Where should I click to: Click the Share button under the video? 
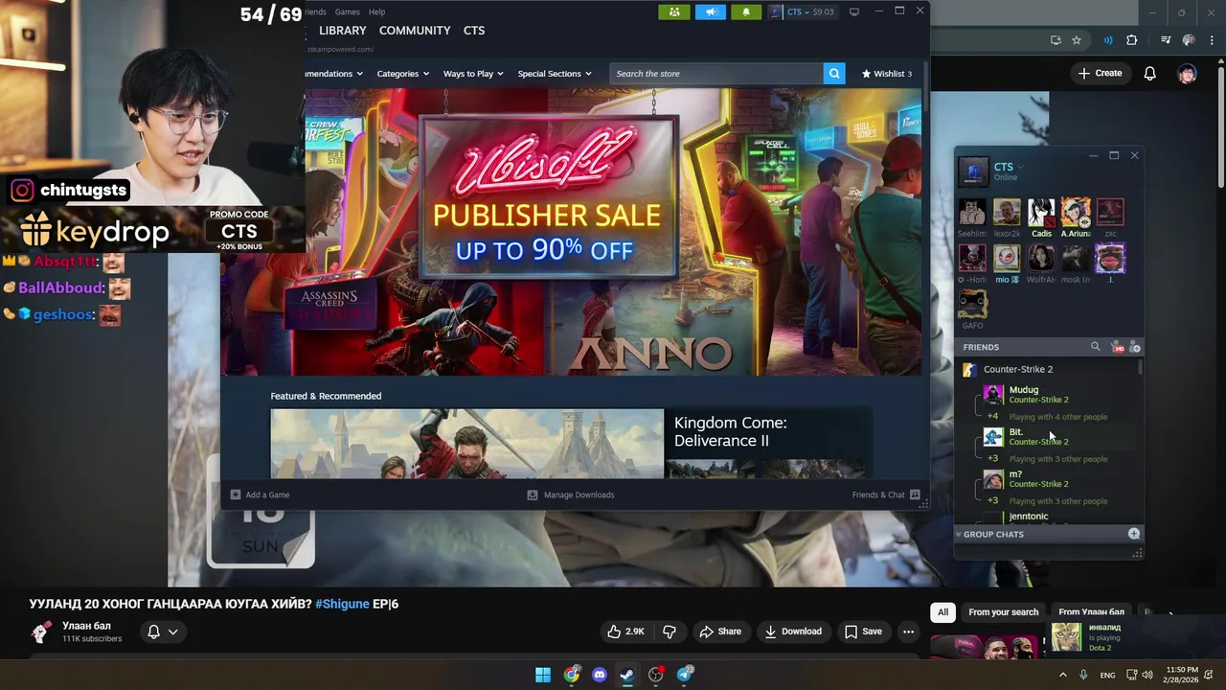coord(720,632)
